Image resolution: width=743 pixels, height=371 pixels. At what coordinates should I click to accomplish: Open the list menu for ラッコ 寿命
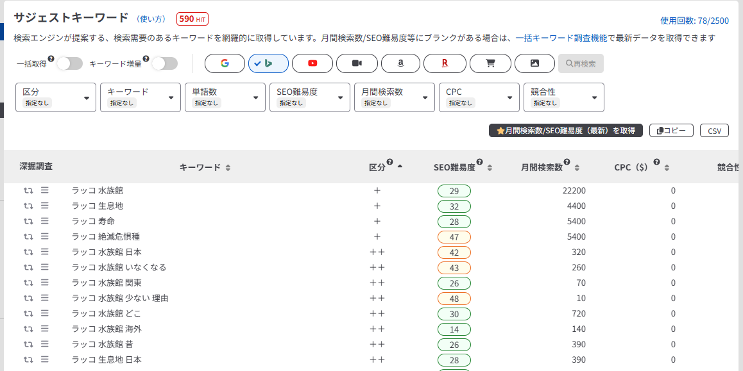click(45, 221)
